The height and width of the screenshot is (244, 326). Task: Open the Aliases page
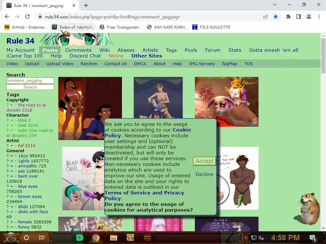click(x=126, y=50)
